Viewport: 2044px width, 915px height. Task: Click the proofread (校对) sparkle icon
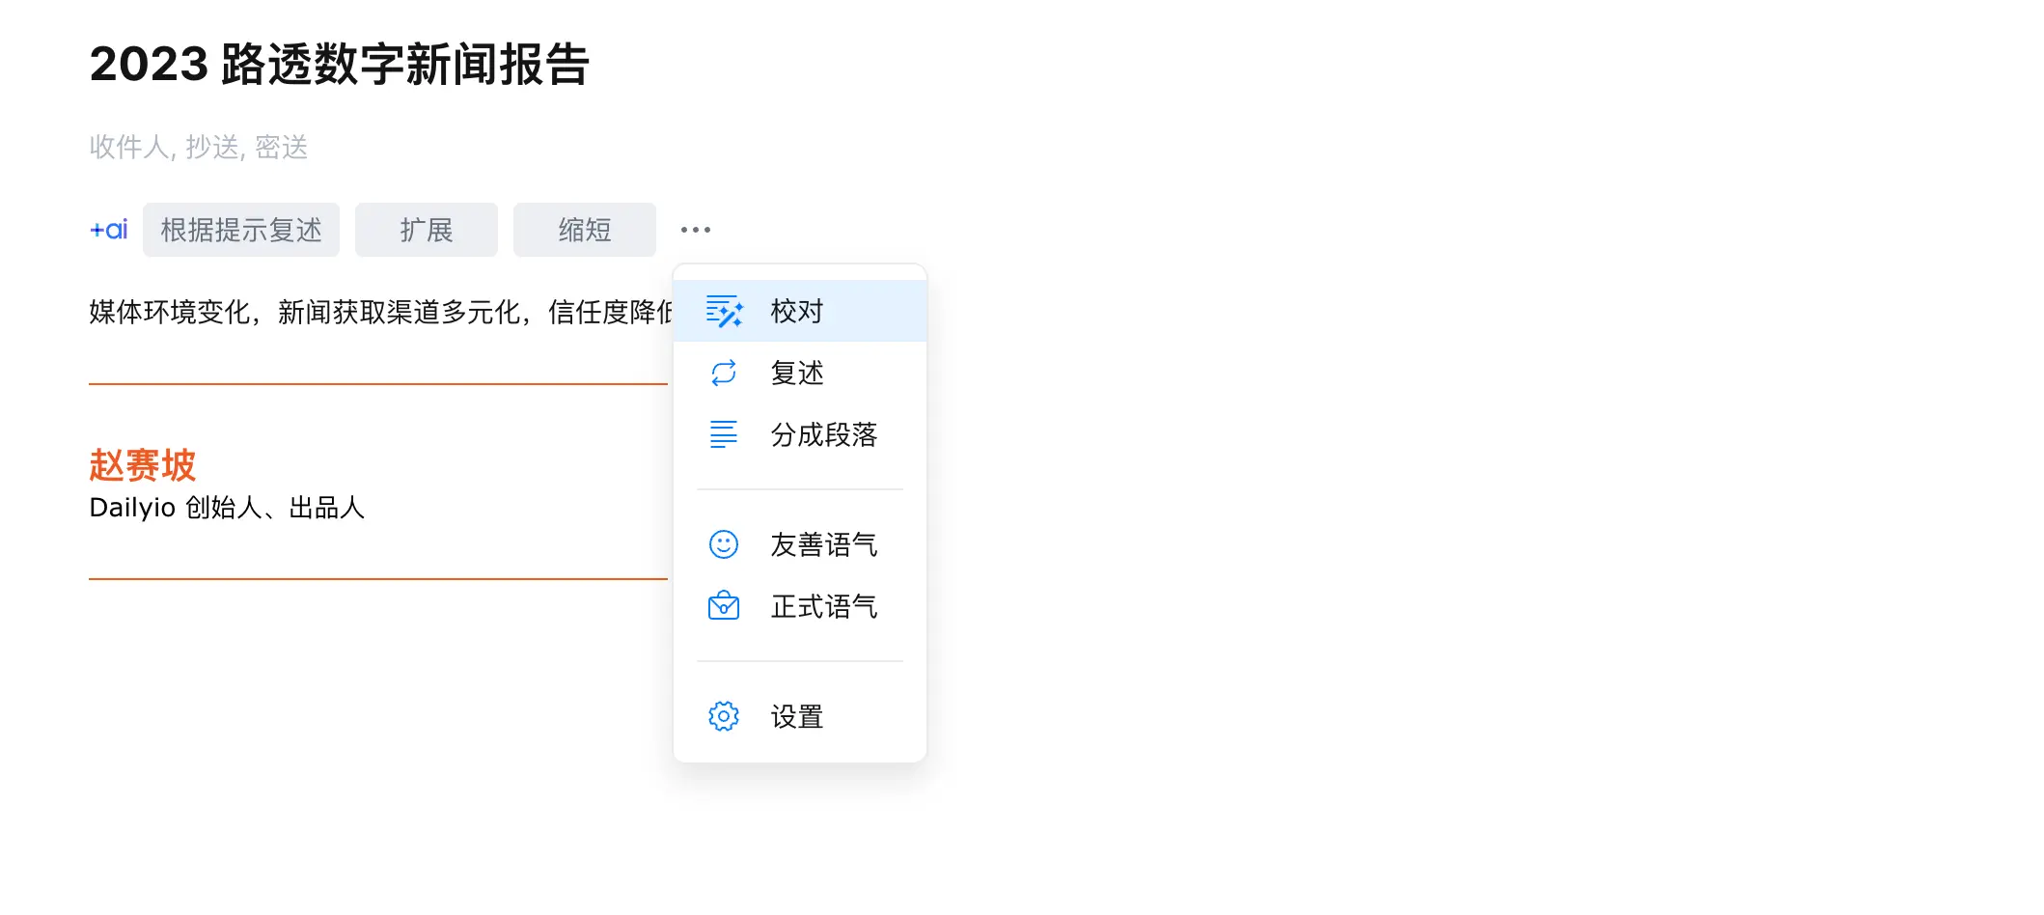724,311
